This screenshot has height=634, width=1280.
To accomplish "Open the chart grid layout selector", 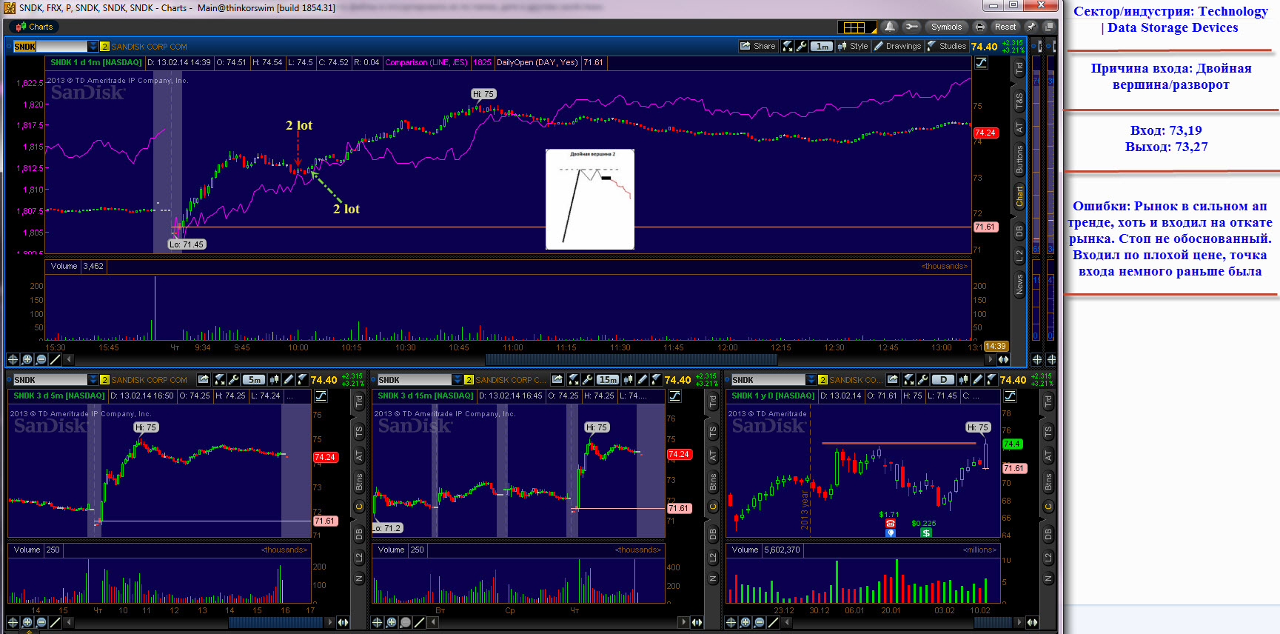I will point(857,27).
